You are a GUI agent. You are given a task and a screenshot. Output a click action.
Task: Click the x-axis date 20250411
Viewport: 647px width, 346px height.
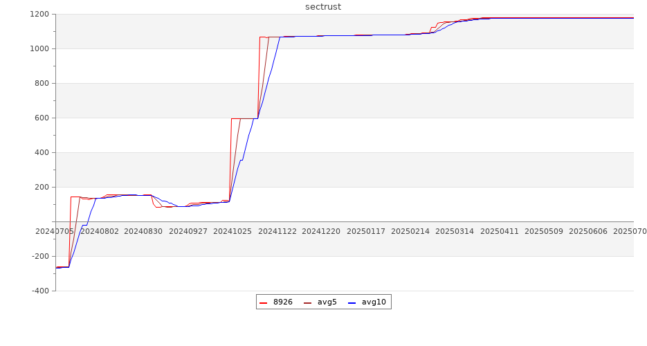click(x=500, y=231)
